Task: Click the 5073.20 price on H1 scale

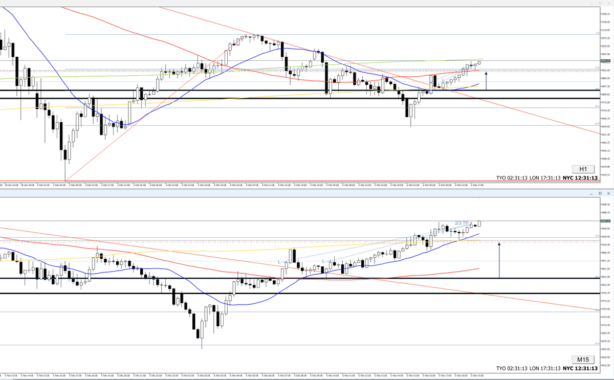Action: pos(606,38)
